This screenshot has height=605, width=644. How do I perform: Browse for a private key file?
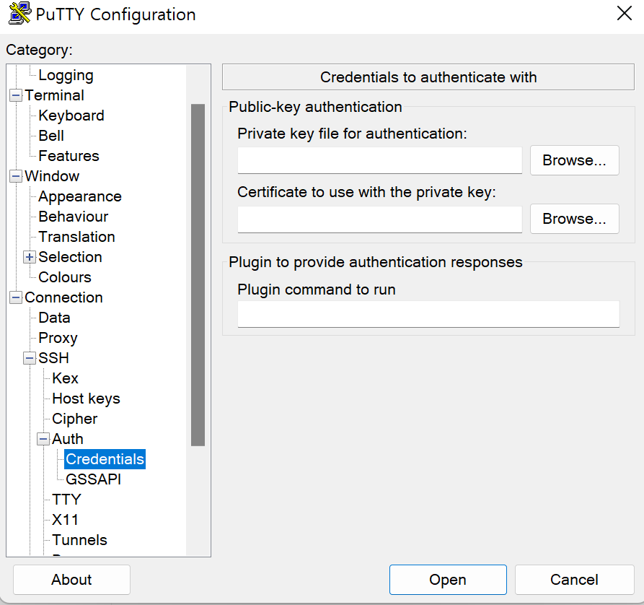coord(575,160)
